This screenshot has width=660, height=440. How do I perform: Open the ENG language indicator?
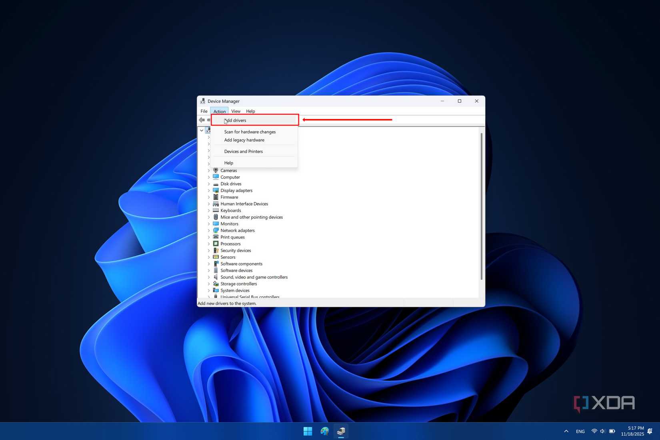[580, 431]
